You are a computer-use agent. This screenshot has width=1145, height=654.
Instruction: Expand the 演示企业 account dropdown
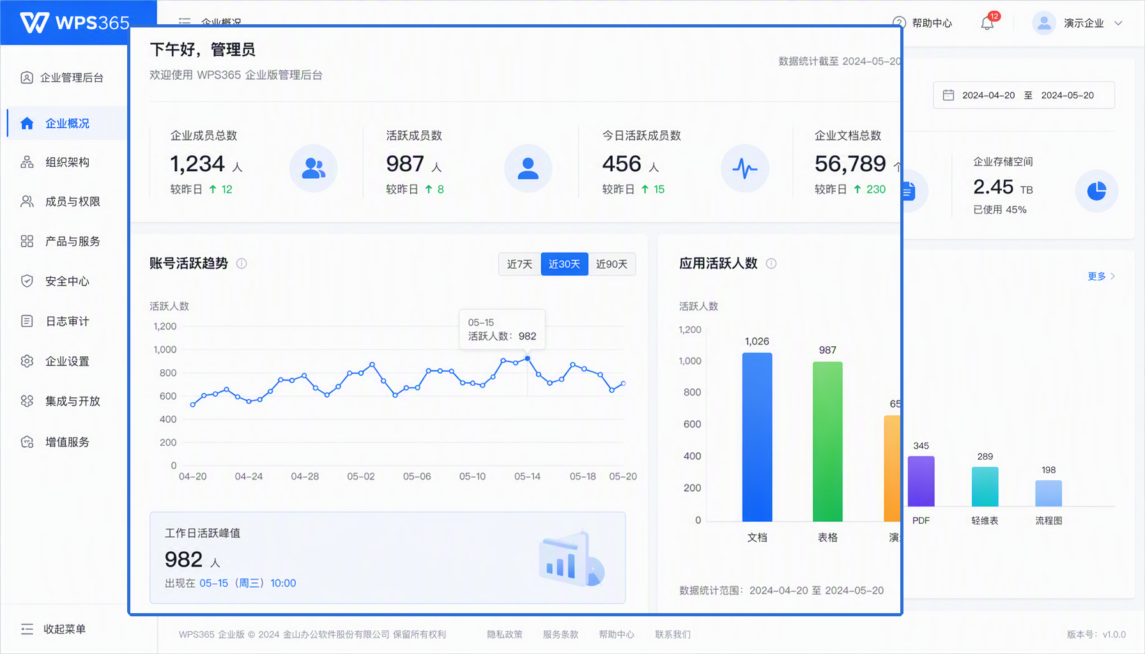[1079, 23]
